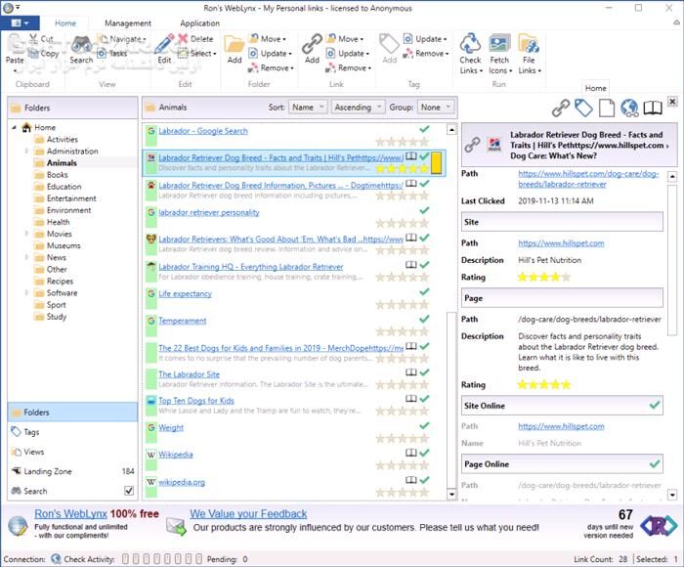Toggle the Search checkbox in left panel

(128, 491)
